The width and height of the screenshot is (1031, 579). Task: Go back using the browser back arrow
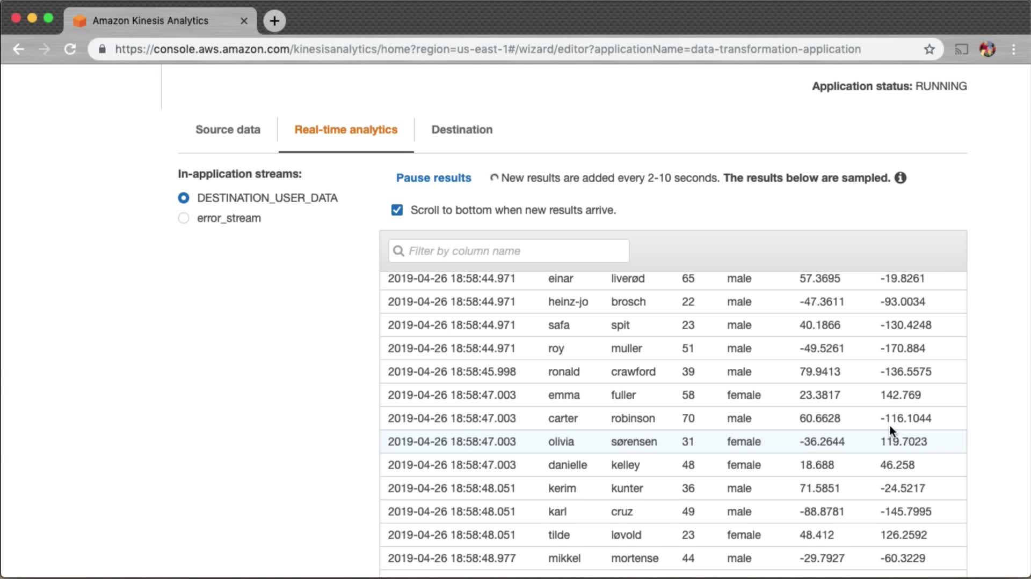pos(19,49)
